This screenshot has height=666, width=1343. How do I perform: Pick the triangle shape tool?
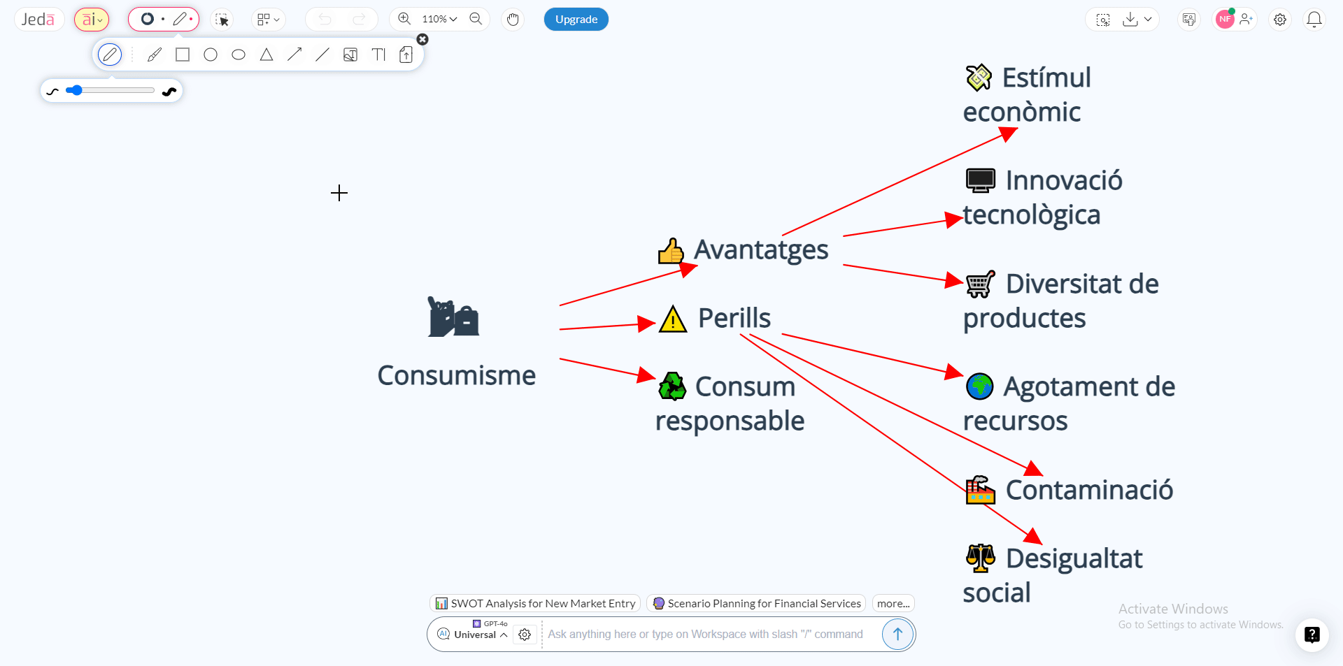(x=267, y=55)
